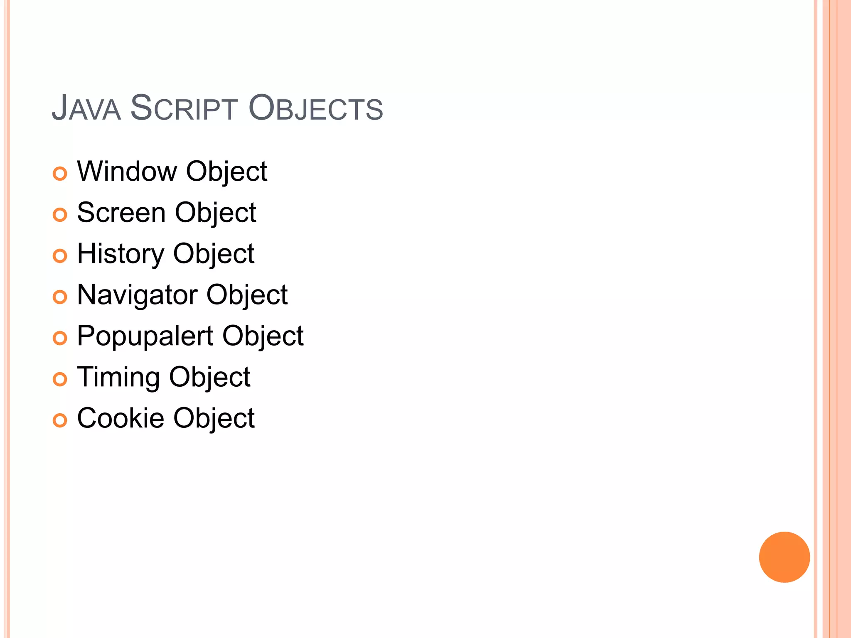Click the bullet beside Screen Object
This screenshot has width=851, height=638.
coord(60,215)
